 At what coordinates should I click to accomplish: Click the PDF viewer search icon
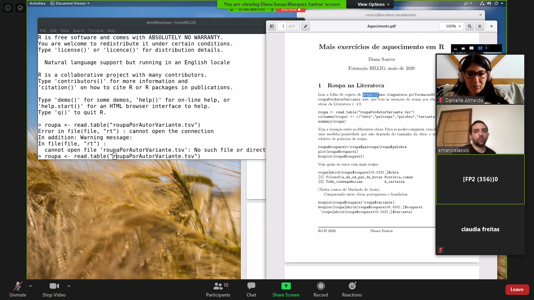[469, 26]
